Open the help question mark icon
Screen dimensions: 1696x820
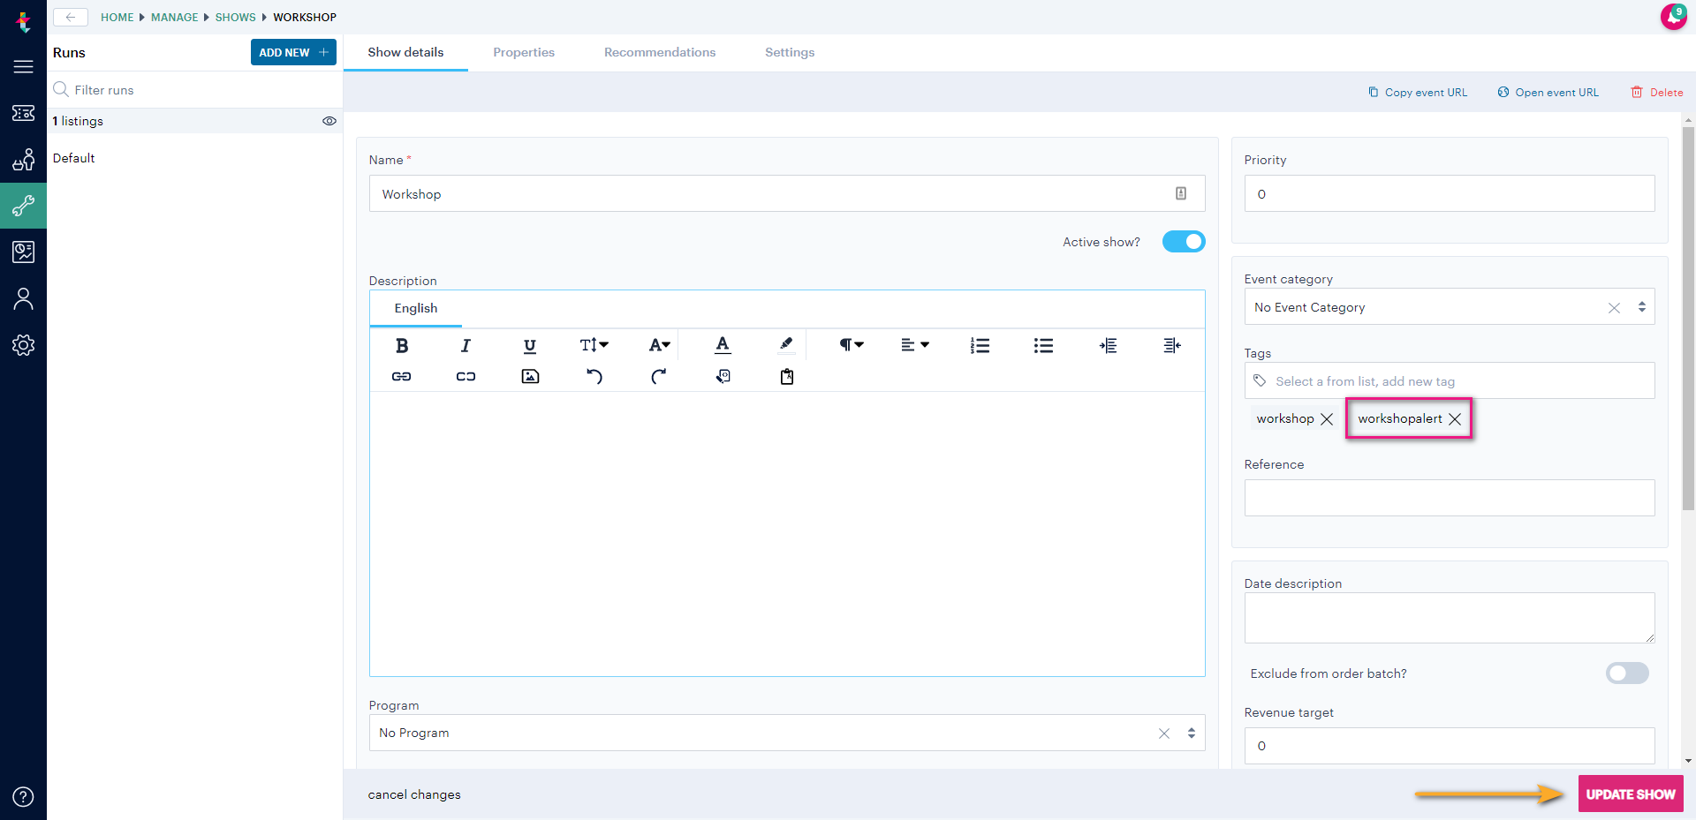(24, 796)
